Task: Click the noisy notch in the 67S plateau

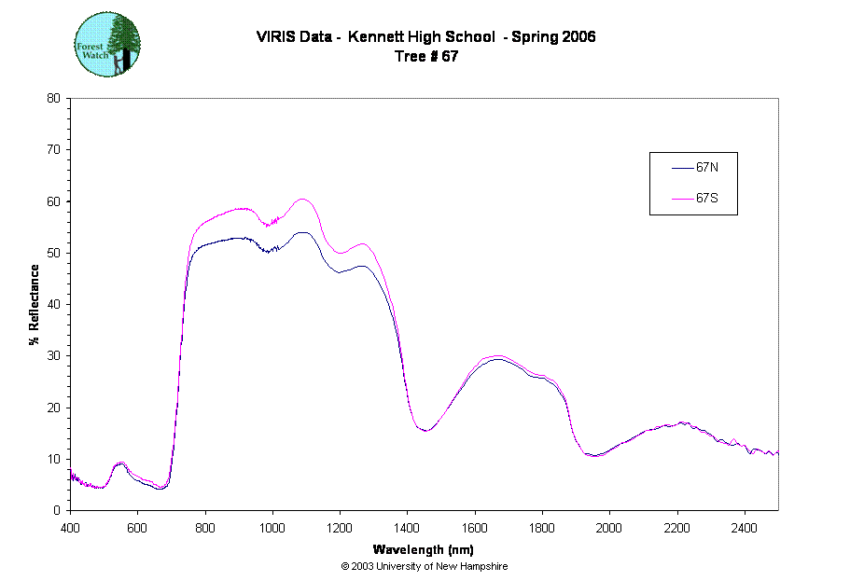Action: coord(271,223)
